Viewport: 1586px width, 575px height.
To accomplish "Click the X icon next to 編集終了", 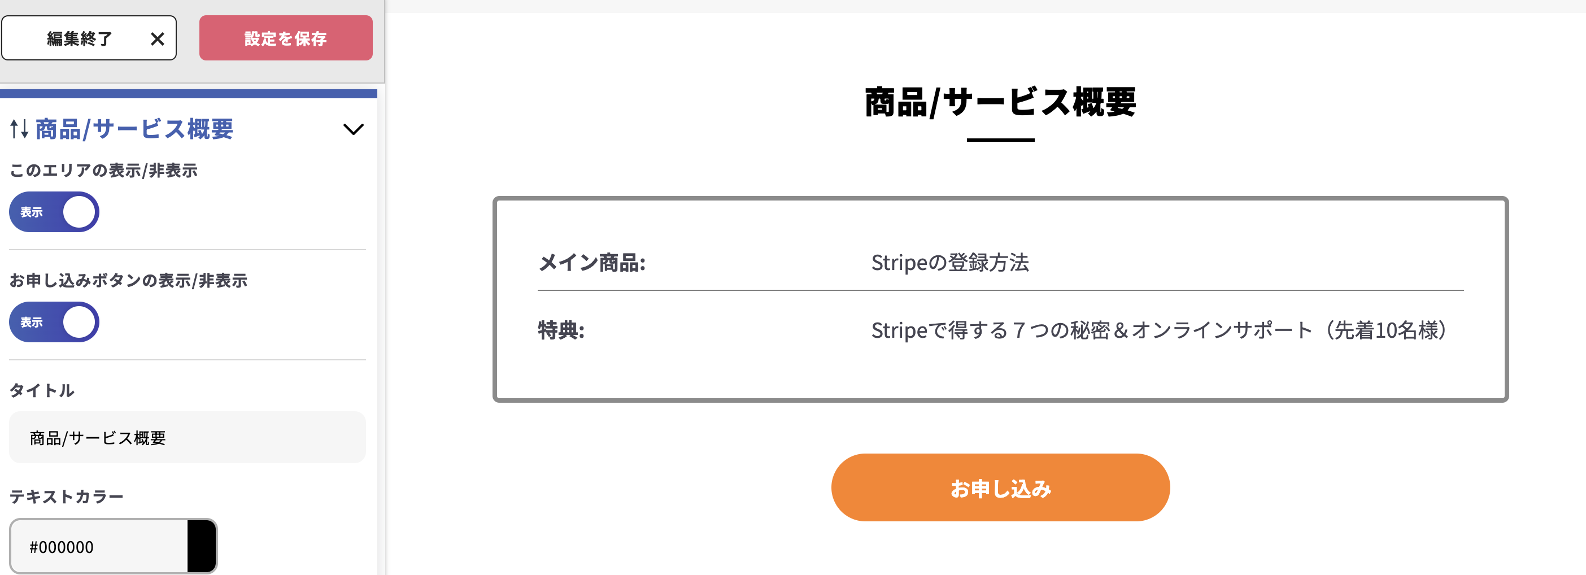I will coord(158,38).
